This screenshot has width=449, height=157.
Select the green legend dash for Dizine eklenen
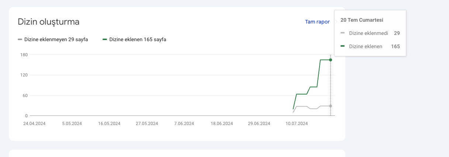tap(105, 39)
